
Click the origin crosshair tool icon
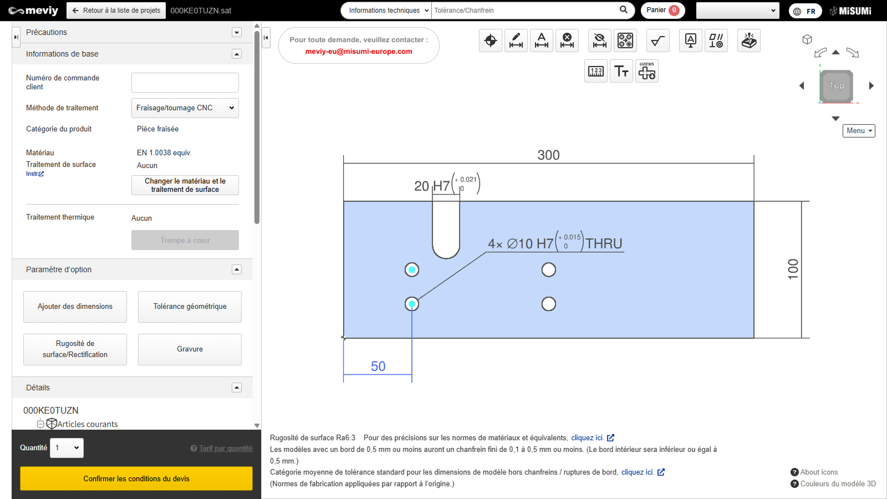(x=491, y=40)
